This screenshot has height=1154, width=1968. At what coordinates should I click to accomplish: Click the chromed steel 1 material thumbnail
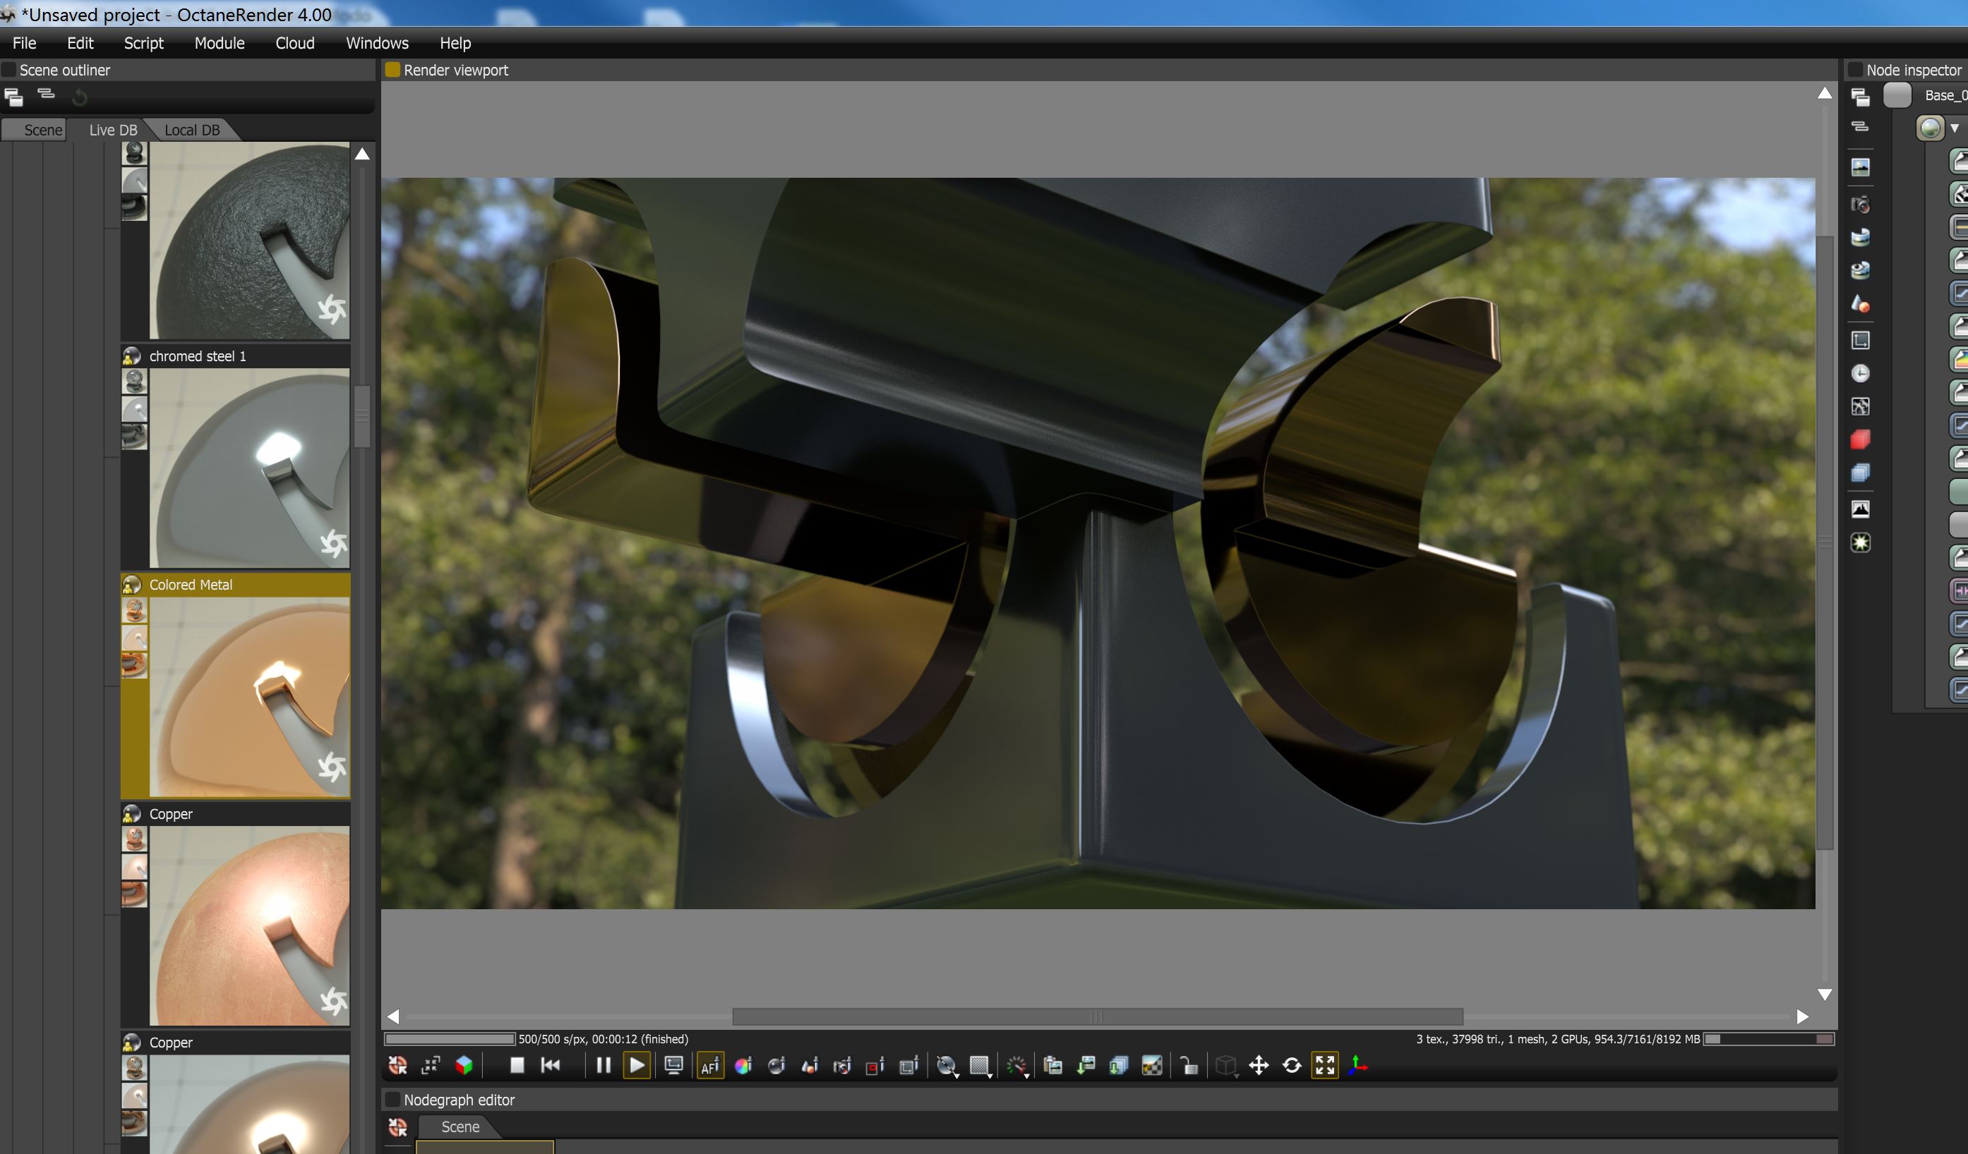tap(249, 468)
